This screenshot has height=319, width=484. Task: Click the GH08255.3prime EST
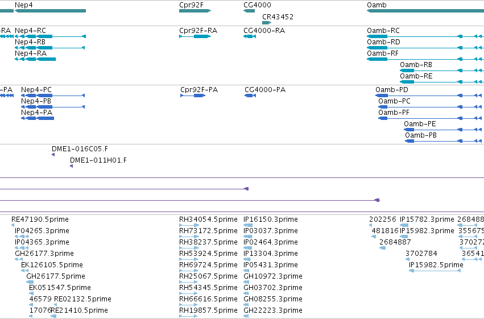click(246, 305)
